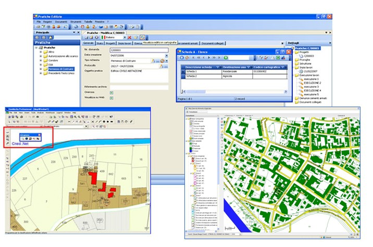Image resolution: width=373 pixels, height=247 pixels.
Task: Open the Data creazione date dropdown
Action: (166, 55)
